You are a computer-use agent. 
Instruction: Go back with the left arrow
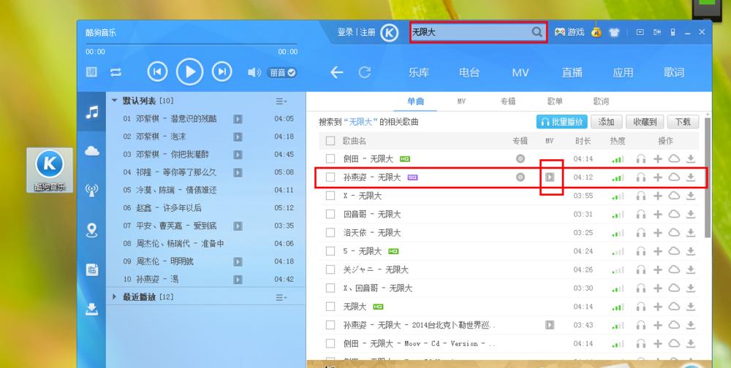[x=336, y=72]
